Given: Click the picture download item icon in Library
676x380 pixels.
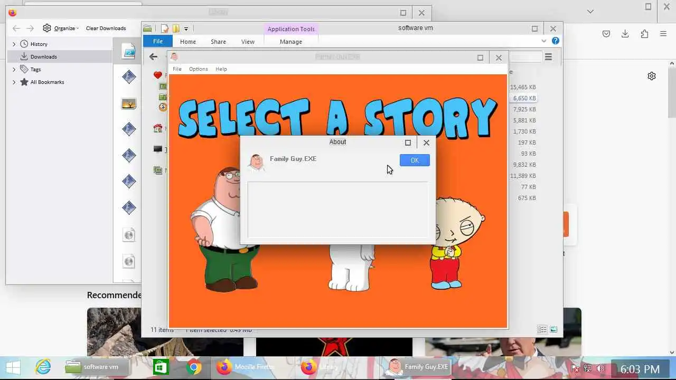Looking at the screenshot, I should (x=128, y=104).
